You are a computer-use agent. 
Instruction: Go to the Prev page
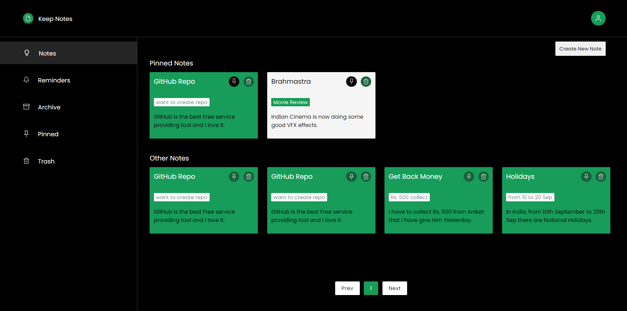pos(347,288)
